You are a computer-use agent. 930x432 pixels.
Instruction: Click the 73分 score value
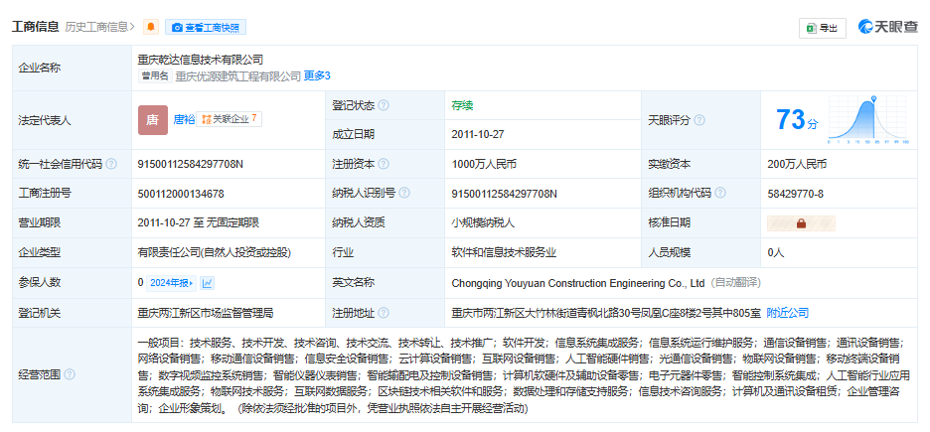pos(797,120)
